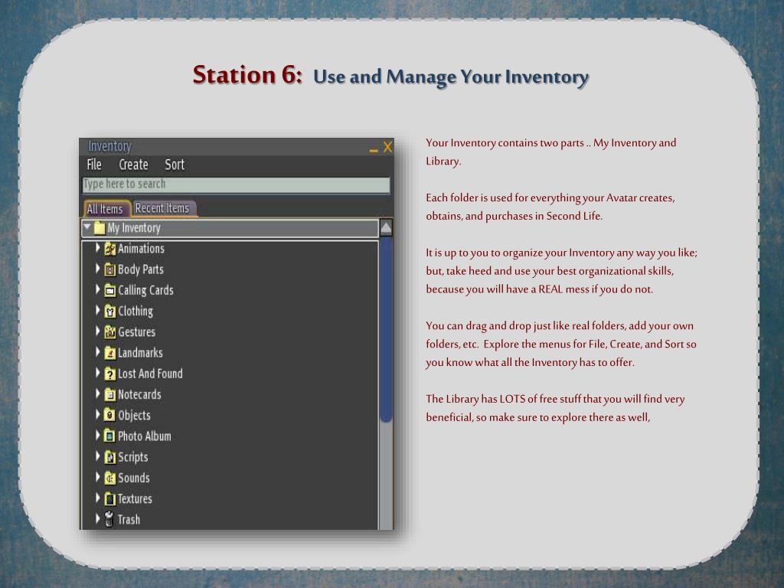The height and width of the screenshot is (588, 784).
Task: Click the Body Parts folder icon
Action: click(x=110, y=269)
